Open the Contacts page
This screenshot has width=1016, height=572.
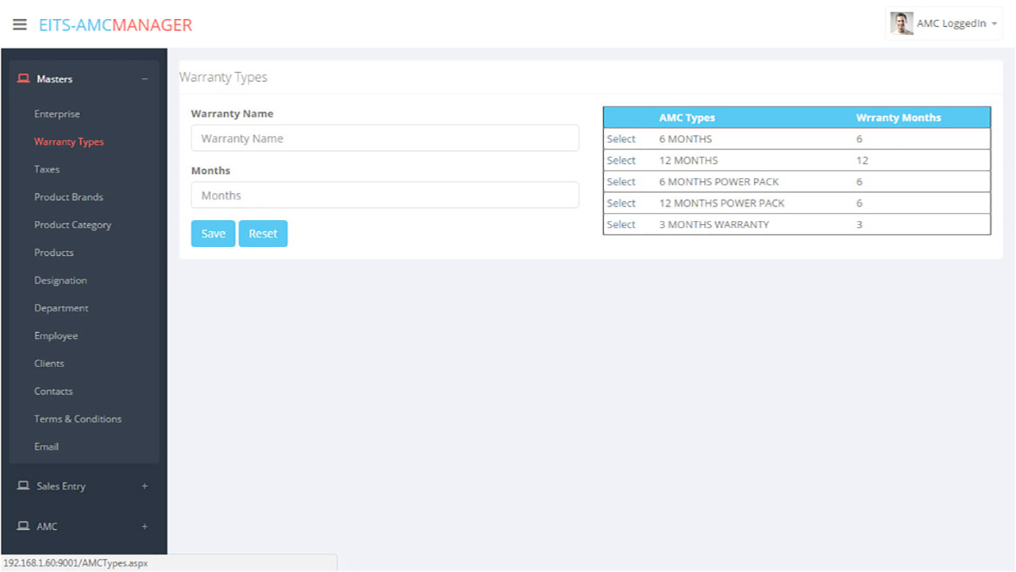point(53,391)
